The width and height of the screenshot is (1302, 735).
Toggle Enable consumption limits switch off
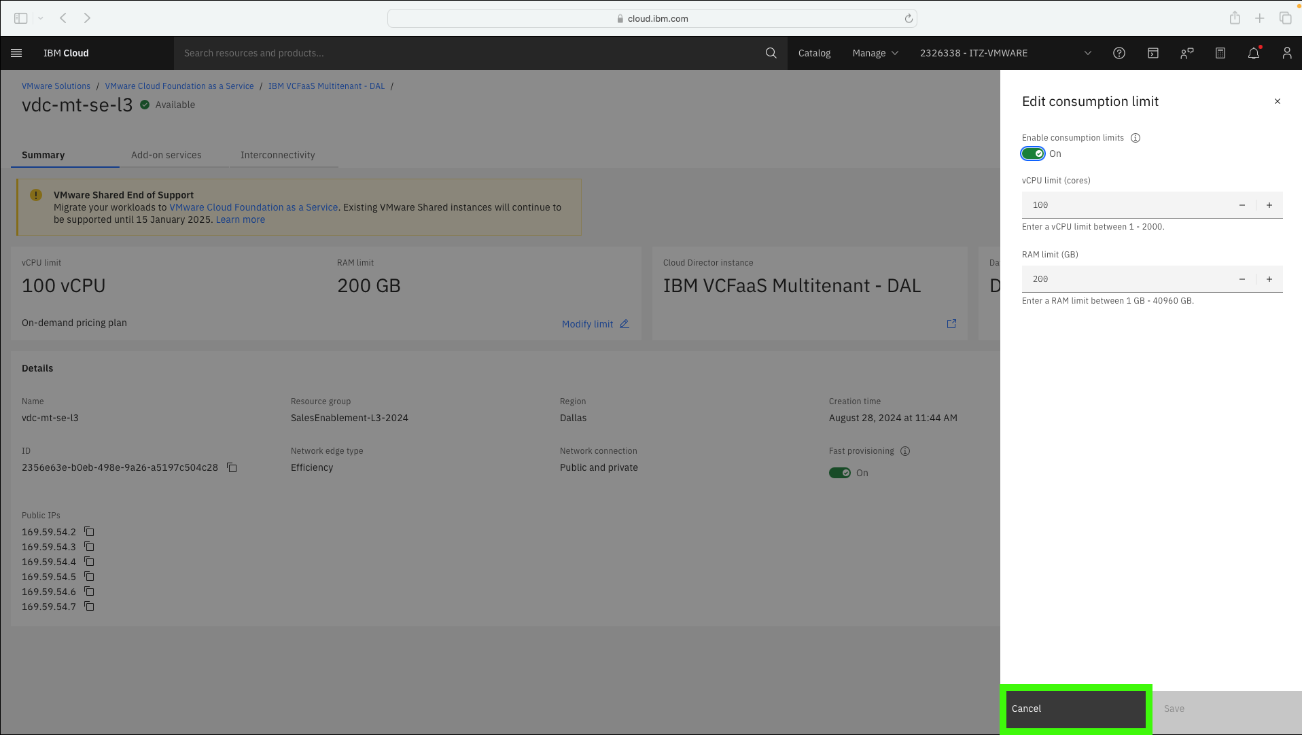click(1033, 154)
